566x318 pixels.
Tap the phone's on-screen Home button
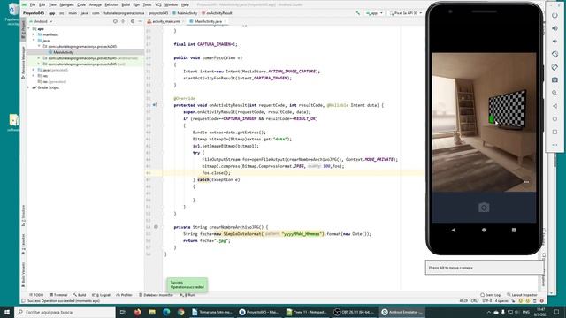484,230
